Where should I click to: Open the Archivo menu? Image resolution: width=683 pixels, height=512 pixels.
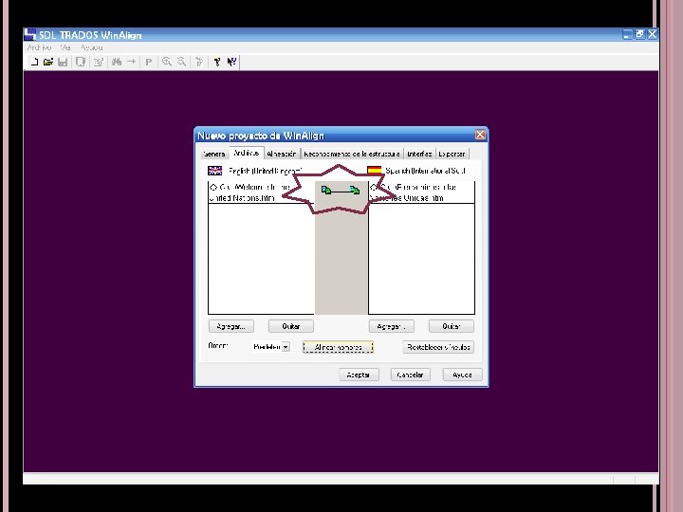[39, 47]
